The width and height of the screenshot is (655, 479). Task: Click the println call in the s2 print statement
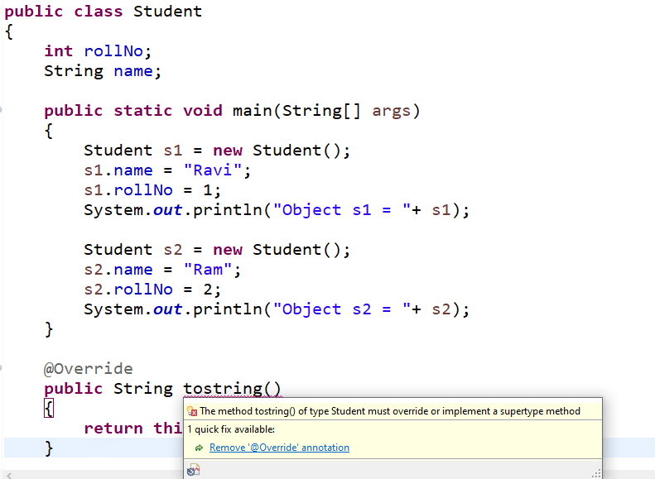tap(228, 309)
